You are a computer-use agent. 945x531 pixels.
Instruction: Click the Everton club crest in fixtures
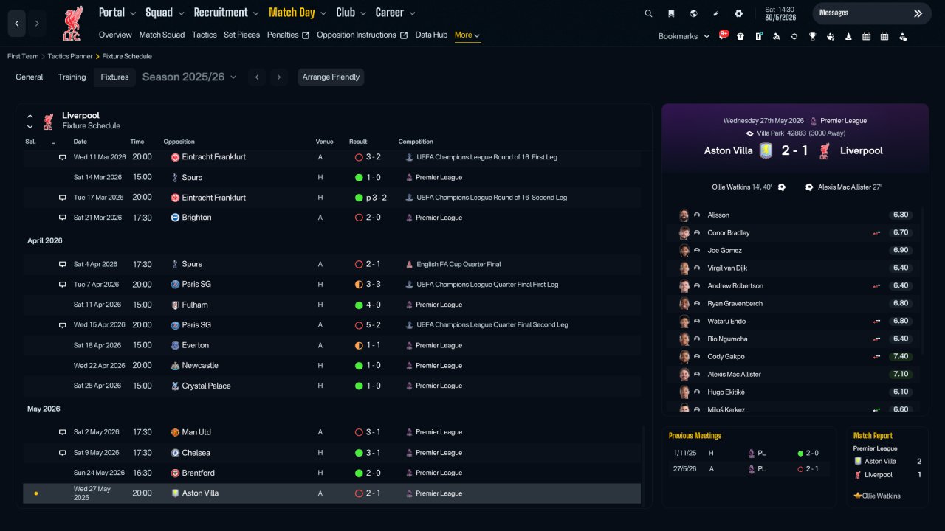click(x=175, y=345)
